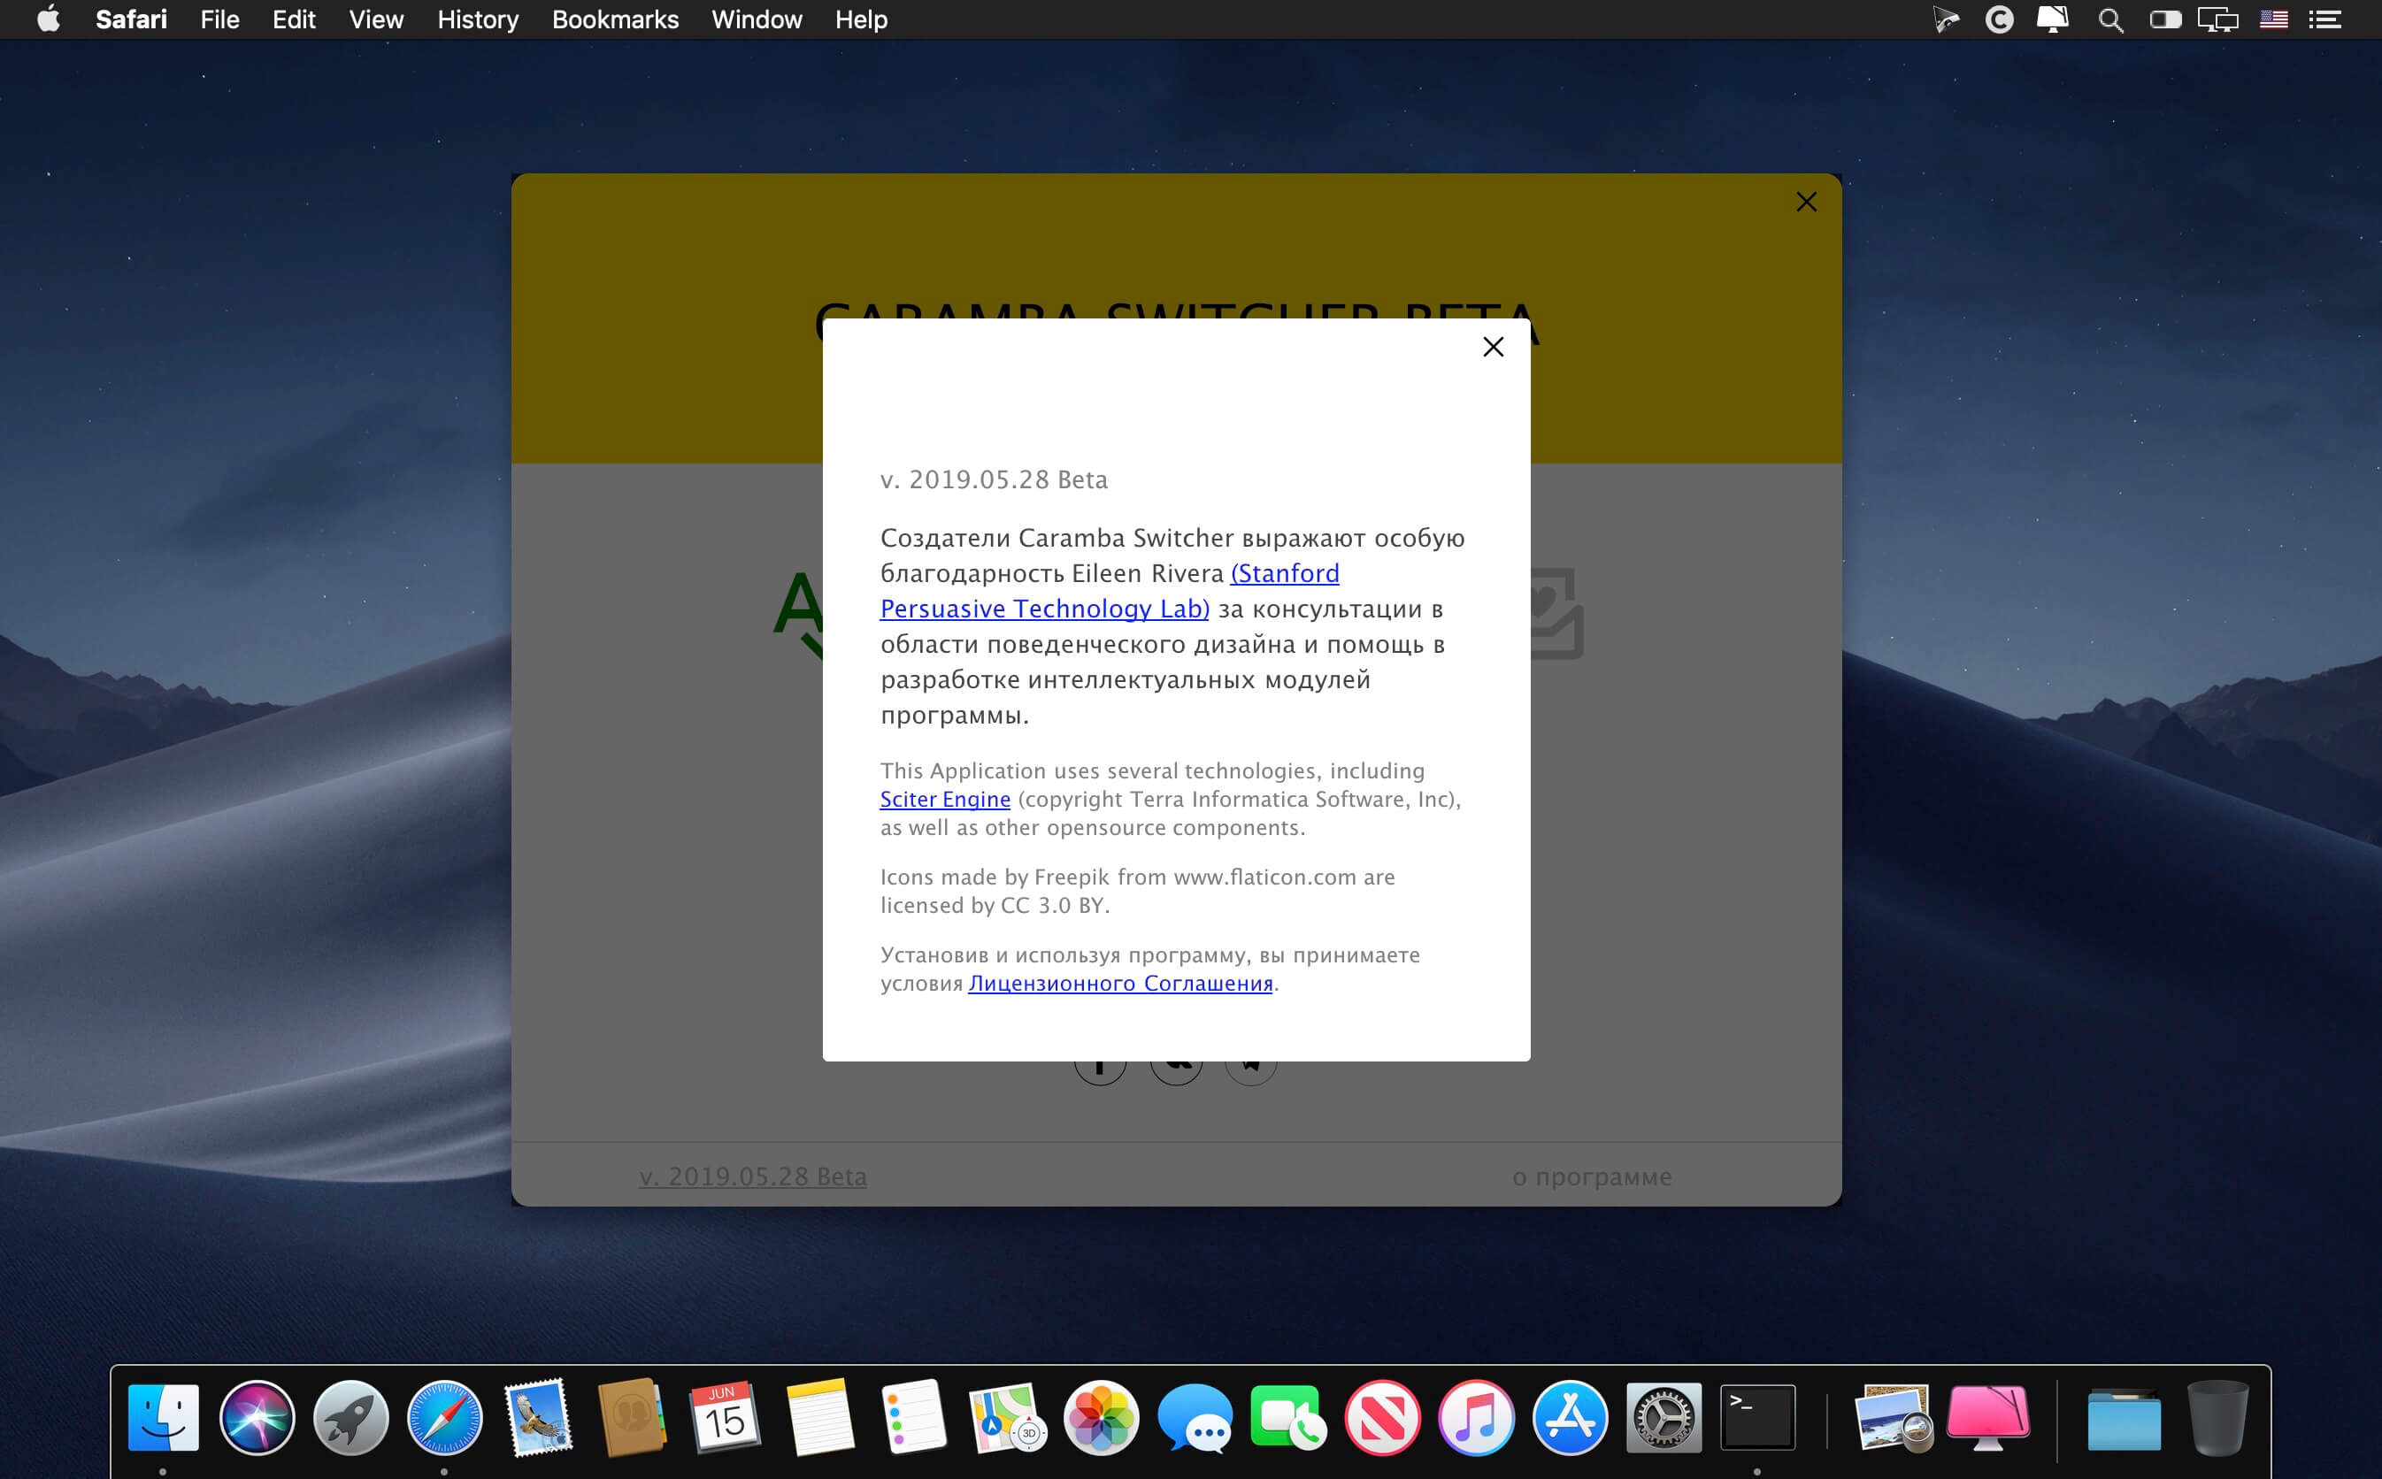Open the Help menu

[861, 19]
